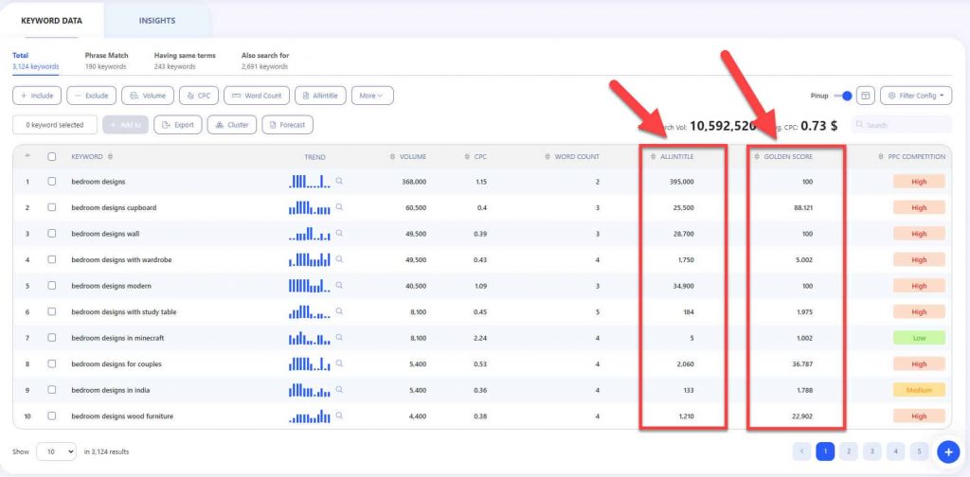Click the blue plus floating button
Viewport: 970px width, 477px height.
tap(948, 451)
